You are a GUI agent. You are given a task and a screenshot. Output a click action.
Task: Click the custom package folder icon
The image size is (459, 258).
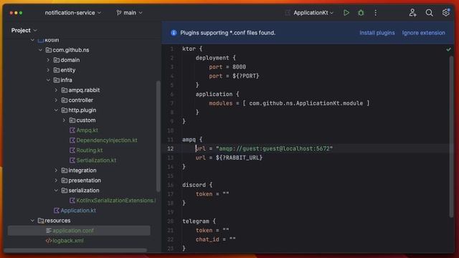pyautogui.click(x=72, y=120)
